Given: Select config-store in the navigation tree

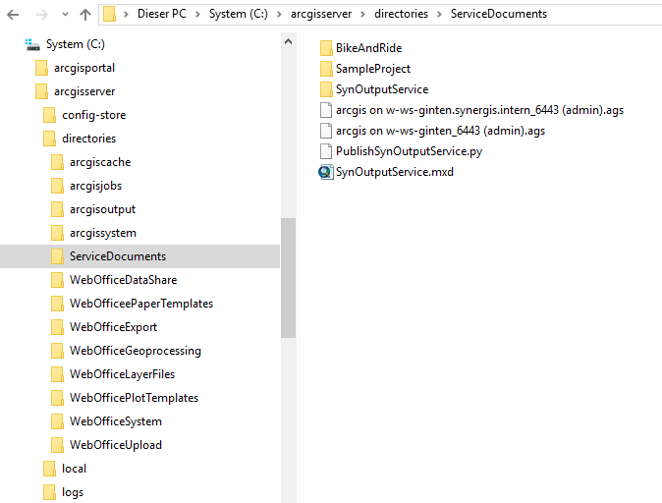Looking at the screenshot, I should (x=93, y=115).
